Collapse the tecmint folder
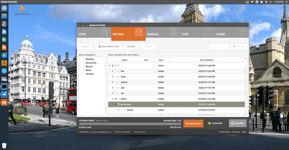This screenshot has width=289, height=150. click(x=116, y=104)
